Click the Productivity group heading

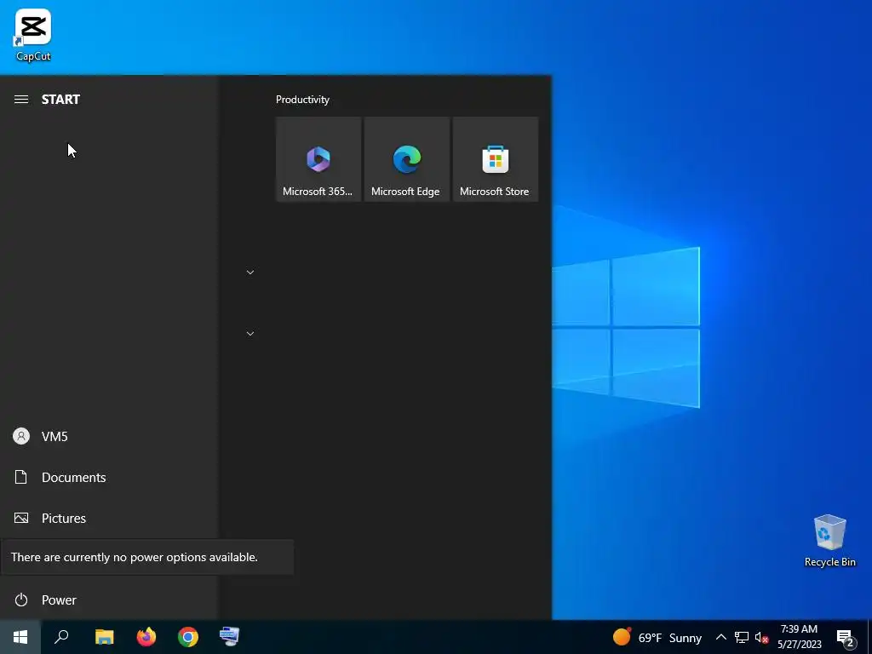coord(302,100)
